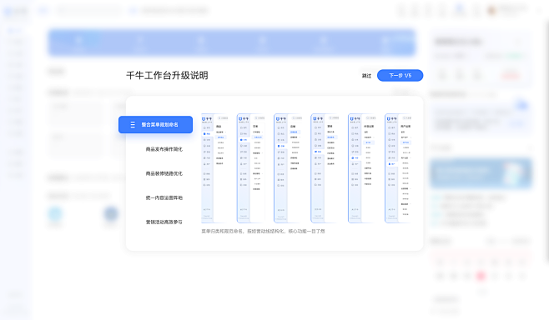Select the 店铺 menu preview thumbnail
549x320 pixels.
click(288, 168)
